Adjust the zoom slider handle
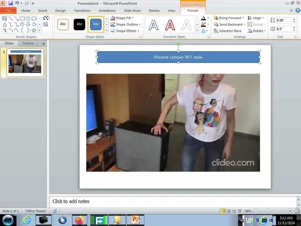301x226 pixels. point(268,211)
